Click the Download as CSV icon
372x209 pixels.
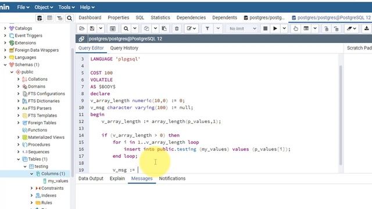pyautogui.click(x=367, y=28)
